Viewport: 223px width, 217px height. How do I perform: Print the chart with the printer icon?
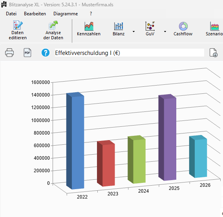pyautogui.click(x=9, y=53)
